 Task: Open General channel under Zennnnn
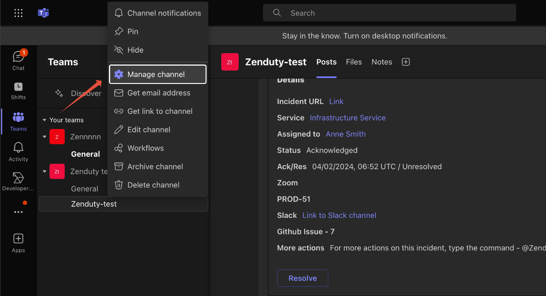pyautogui.click(x=85, y=154)
